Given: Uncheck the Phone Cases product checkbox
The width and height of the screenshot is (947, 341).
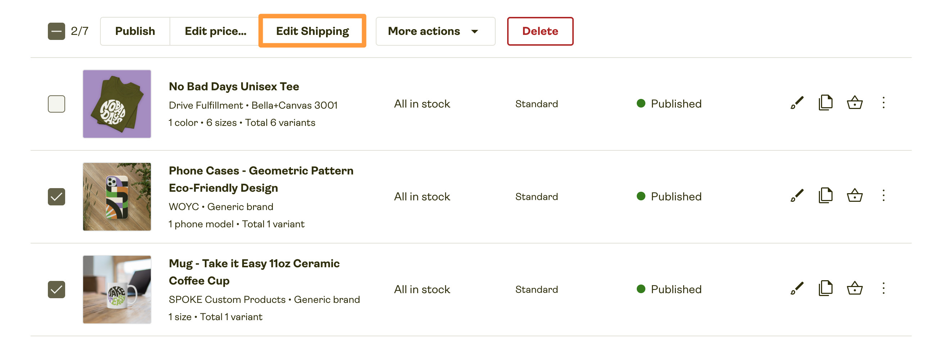Looking at the screenshot, I should point(57,197).
